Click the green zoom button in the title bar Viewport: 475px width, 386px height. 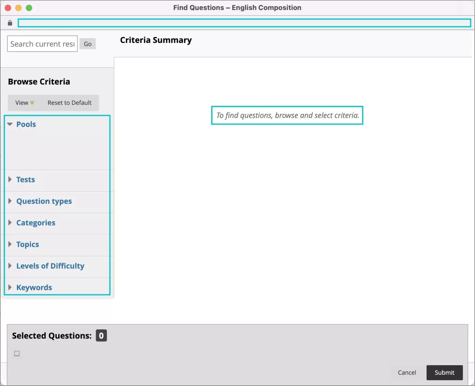click(x=29, y=7)
